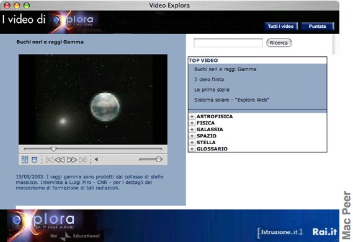Click the volume slider knob
The image size is (353, 242).
(159, 159)
